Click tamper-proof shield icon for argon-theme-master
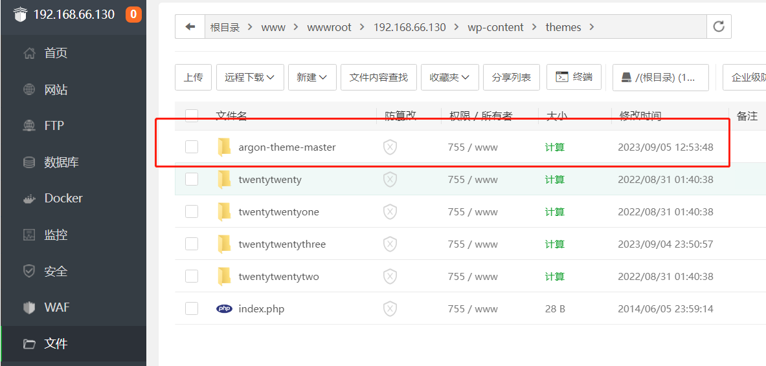The height and width of the screenshot is (366, 766). point(390,147)
